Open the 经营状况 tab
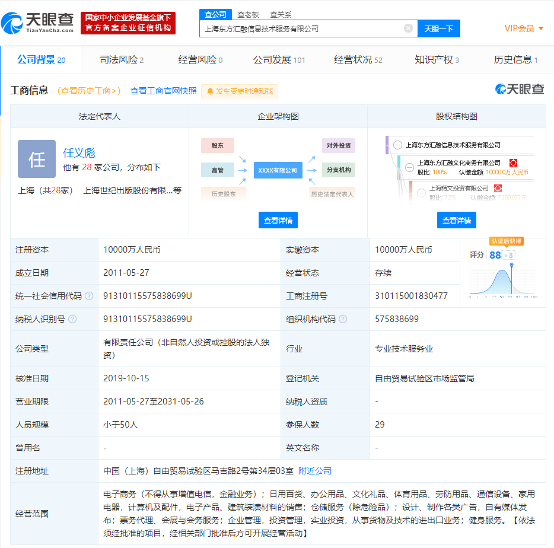The width and height of the screenshot is (554, 548). point(358,60)
